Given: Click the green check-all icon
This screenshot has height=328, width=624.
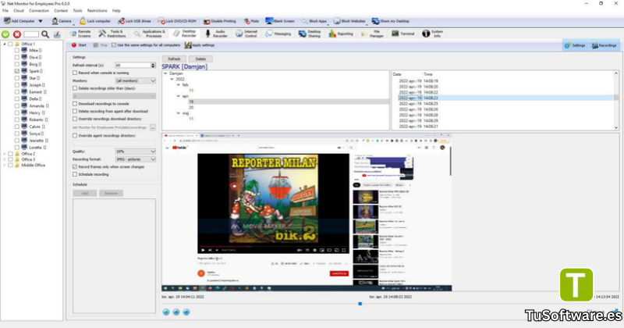Looking at the screenshot, I should [5, 34].
